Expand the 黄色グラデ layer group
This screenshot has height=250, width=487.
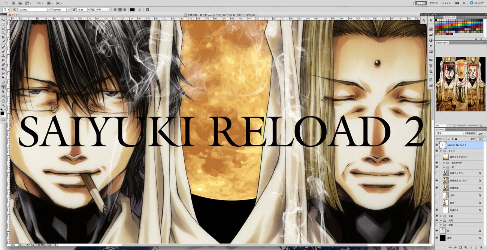click(444, 163)
